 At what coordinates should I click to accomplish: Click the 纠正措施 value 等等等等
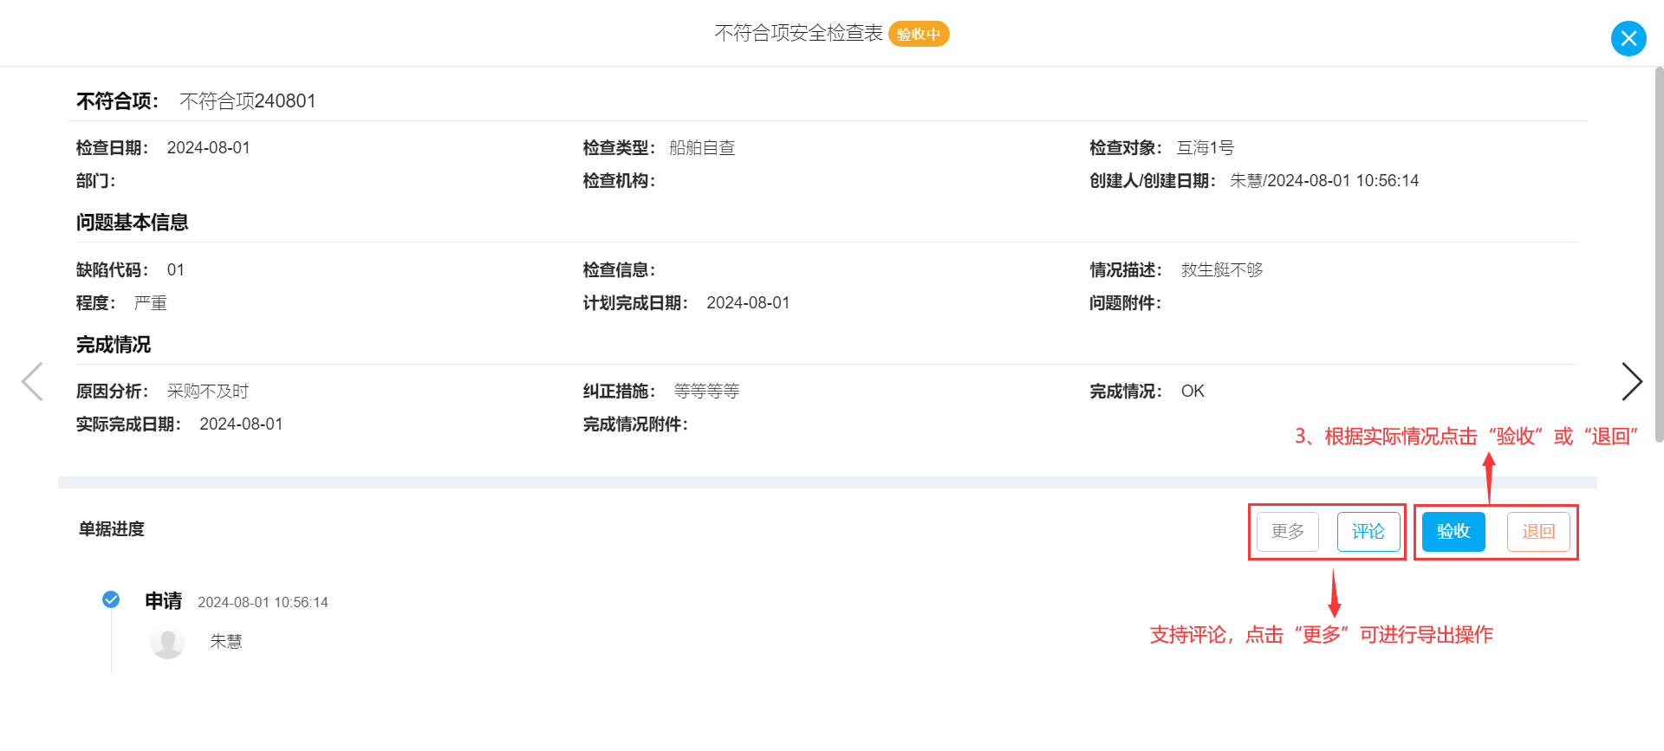click(706, 392)
